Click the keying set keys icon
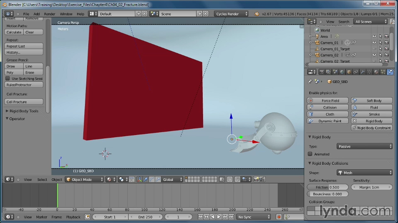 287,217
